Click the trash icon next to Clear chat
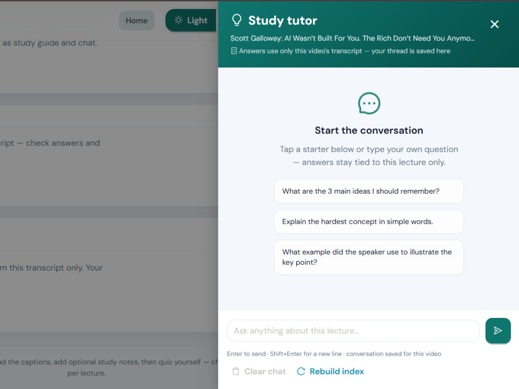The width and height of the screenshot is (519, 389). (236, 371)
